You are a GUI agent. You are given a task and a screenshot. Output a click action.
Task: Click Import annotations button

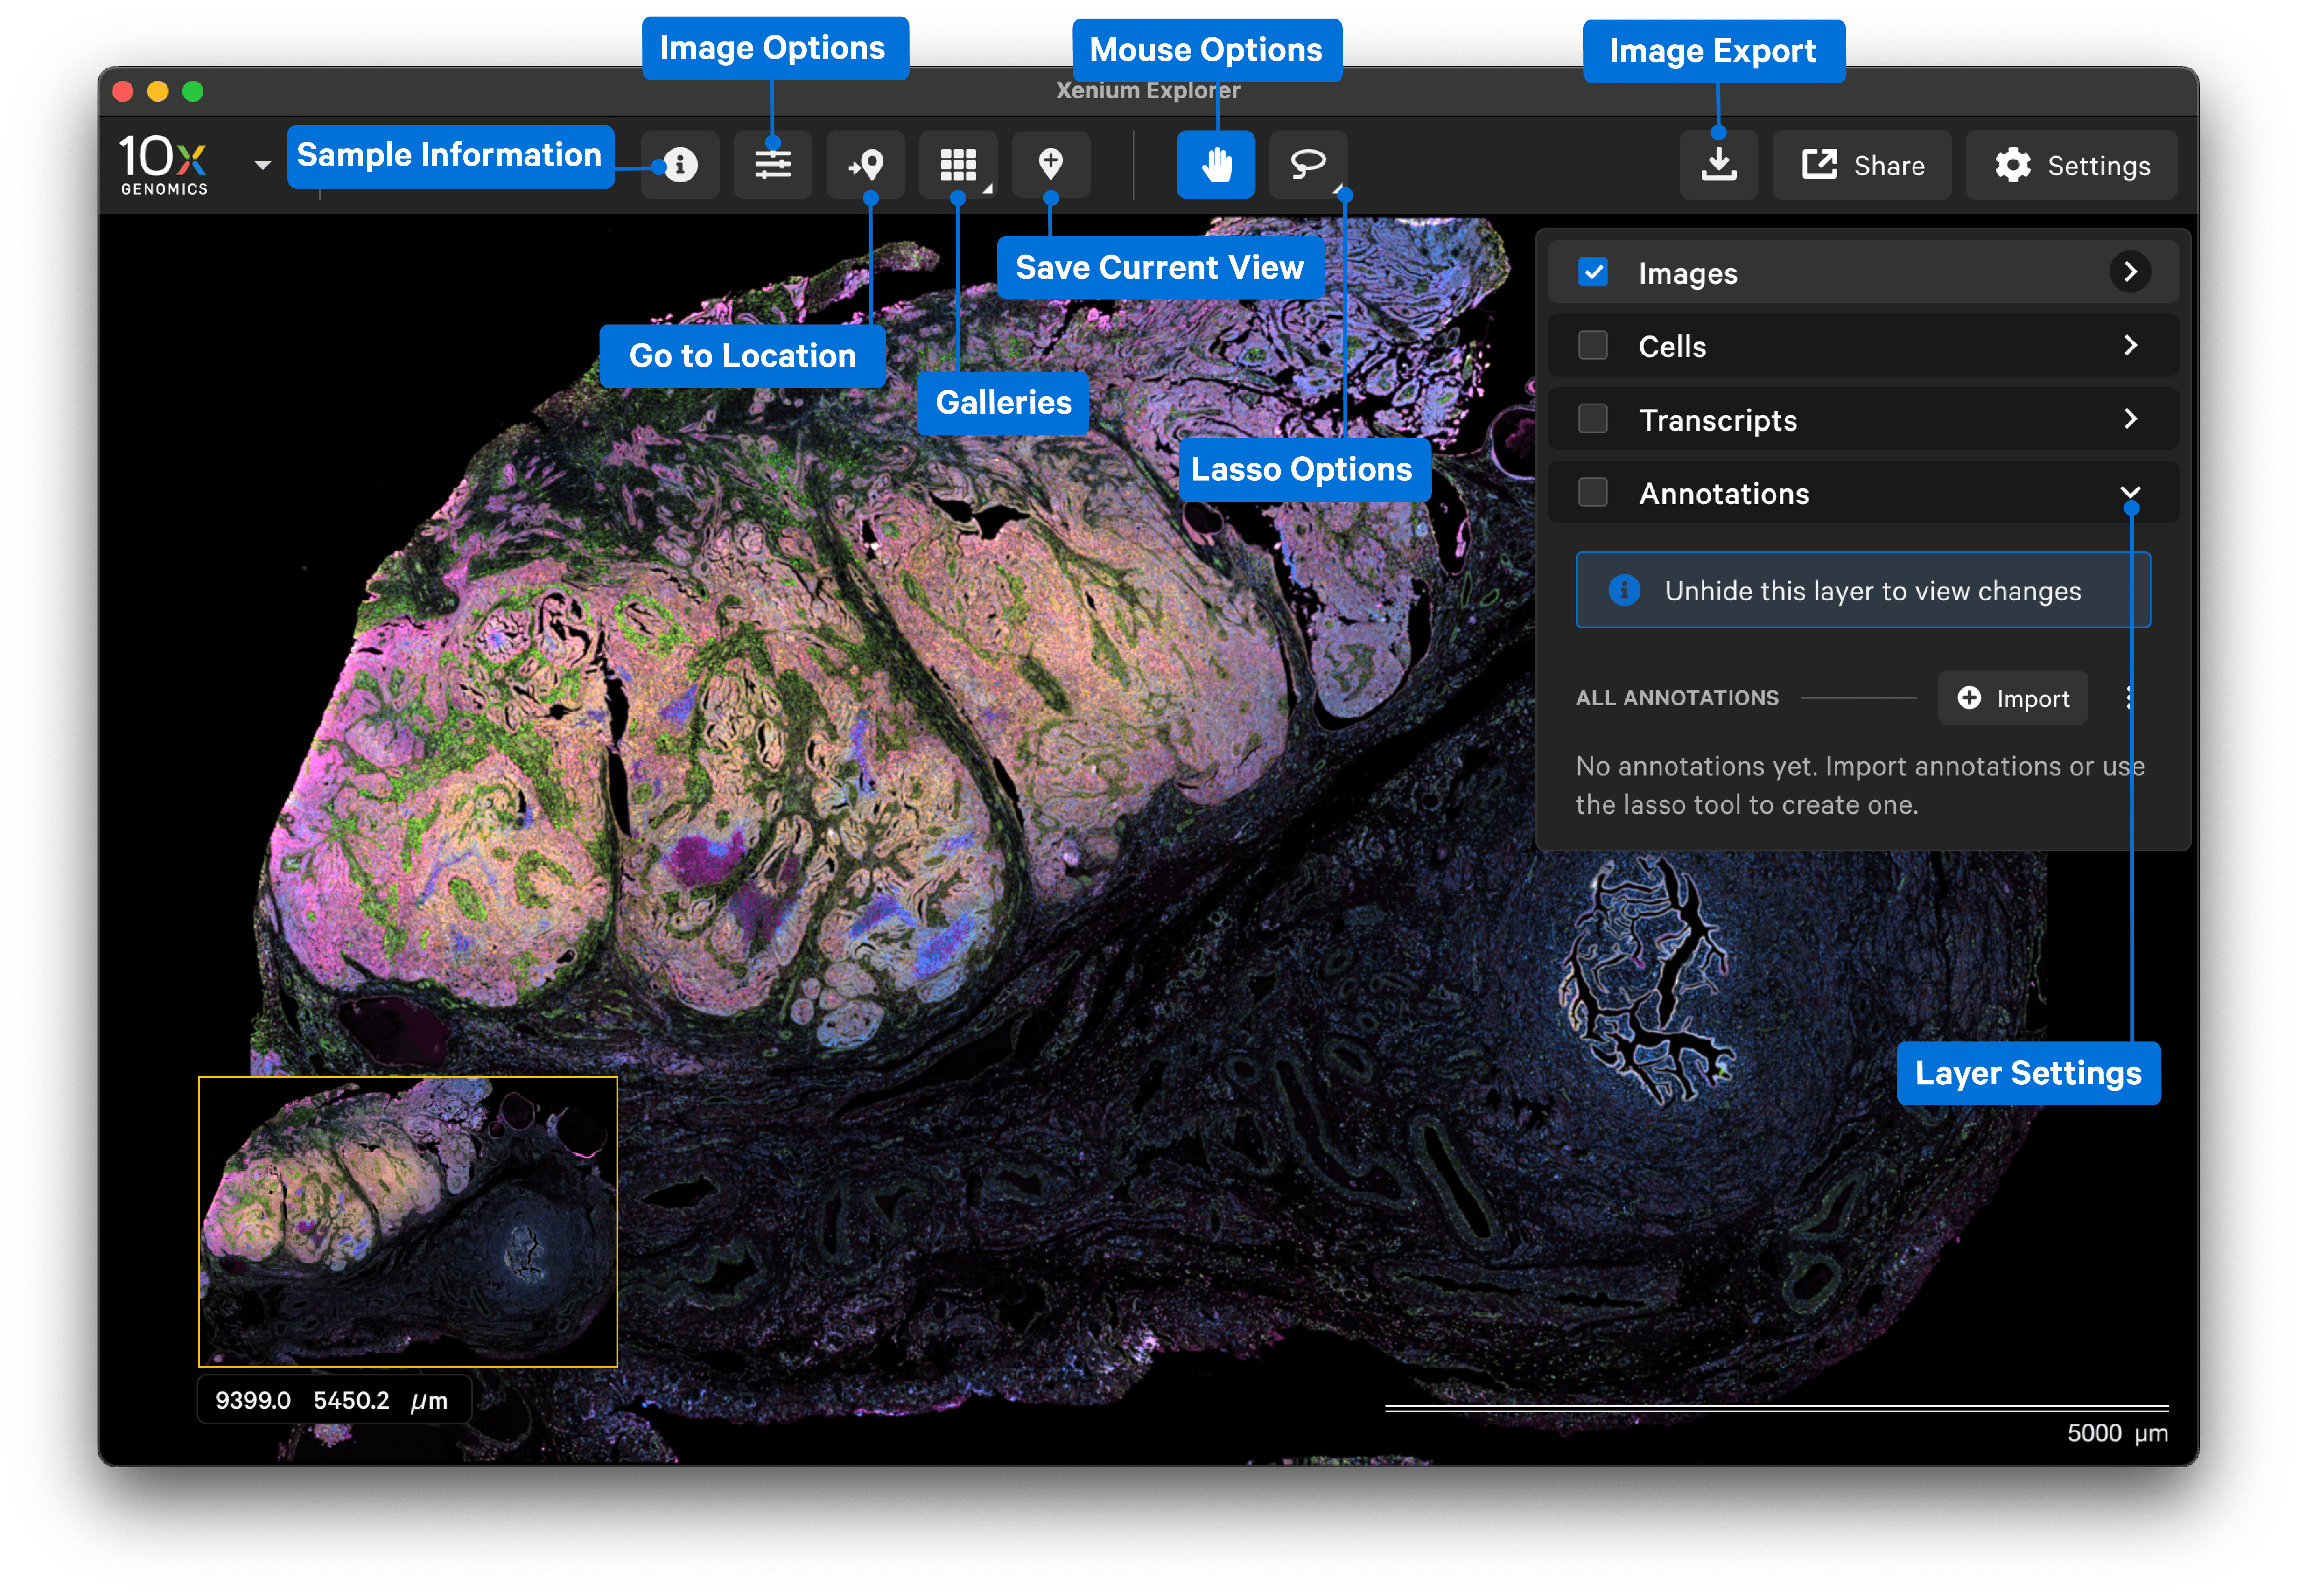[x=2013, y=698]
